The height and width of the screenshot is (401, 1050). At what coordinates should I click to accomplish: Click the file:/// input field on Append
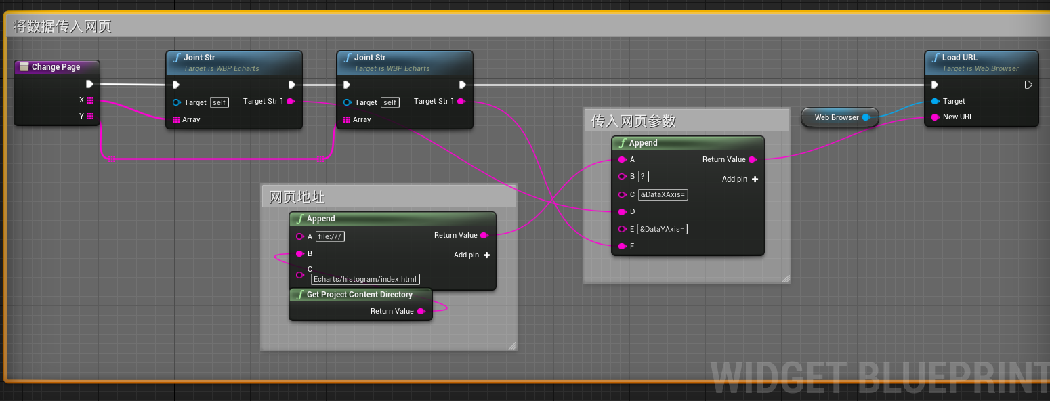pos(329,236)
